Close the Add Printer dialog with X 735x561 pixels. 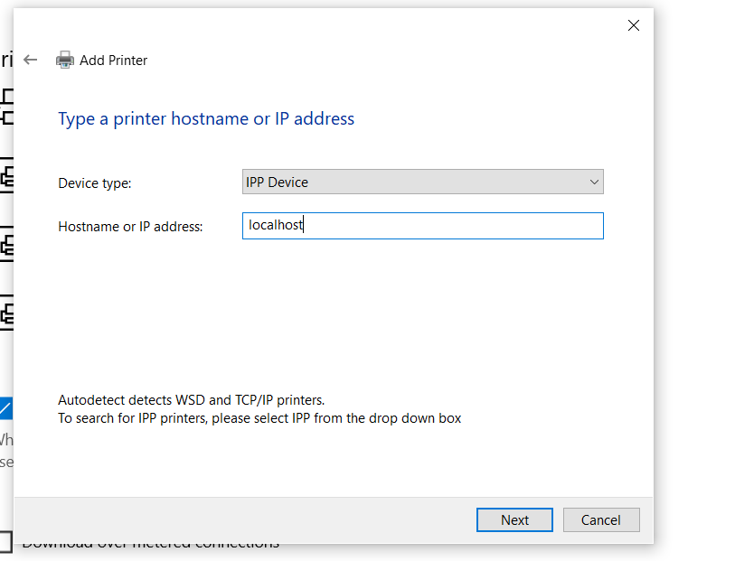click(x=634, y=25)
